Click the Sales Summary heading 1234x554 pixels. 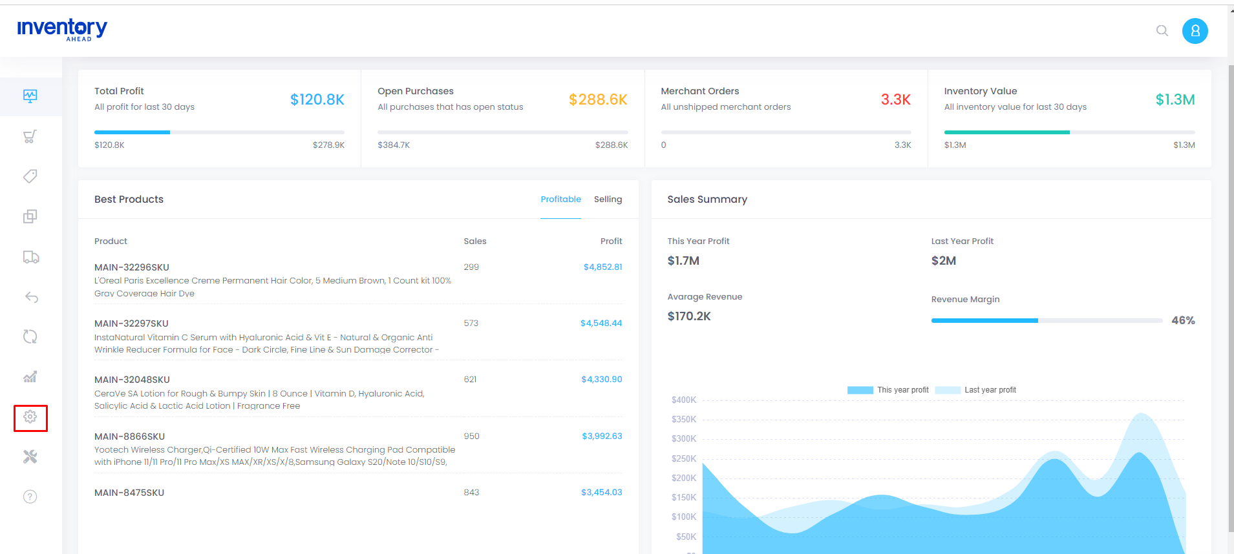coord(707,200)
